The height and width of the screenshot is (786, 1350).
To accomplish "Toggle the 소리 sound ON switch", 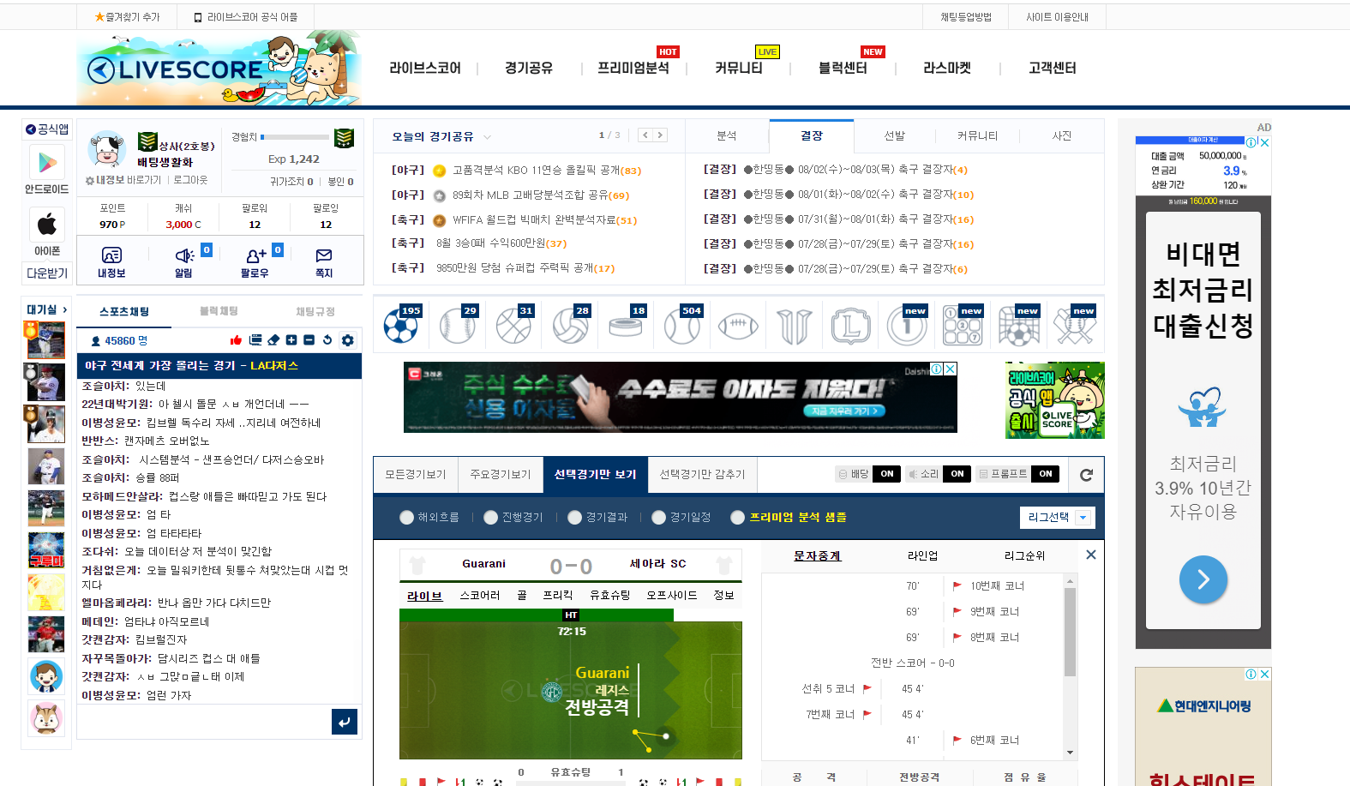I will 957,474.
